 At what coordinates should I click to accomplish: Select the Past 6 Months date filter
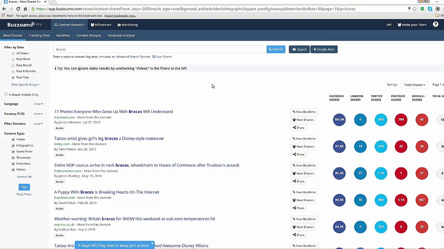[x=13, y=71]
